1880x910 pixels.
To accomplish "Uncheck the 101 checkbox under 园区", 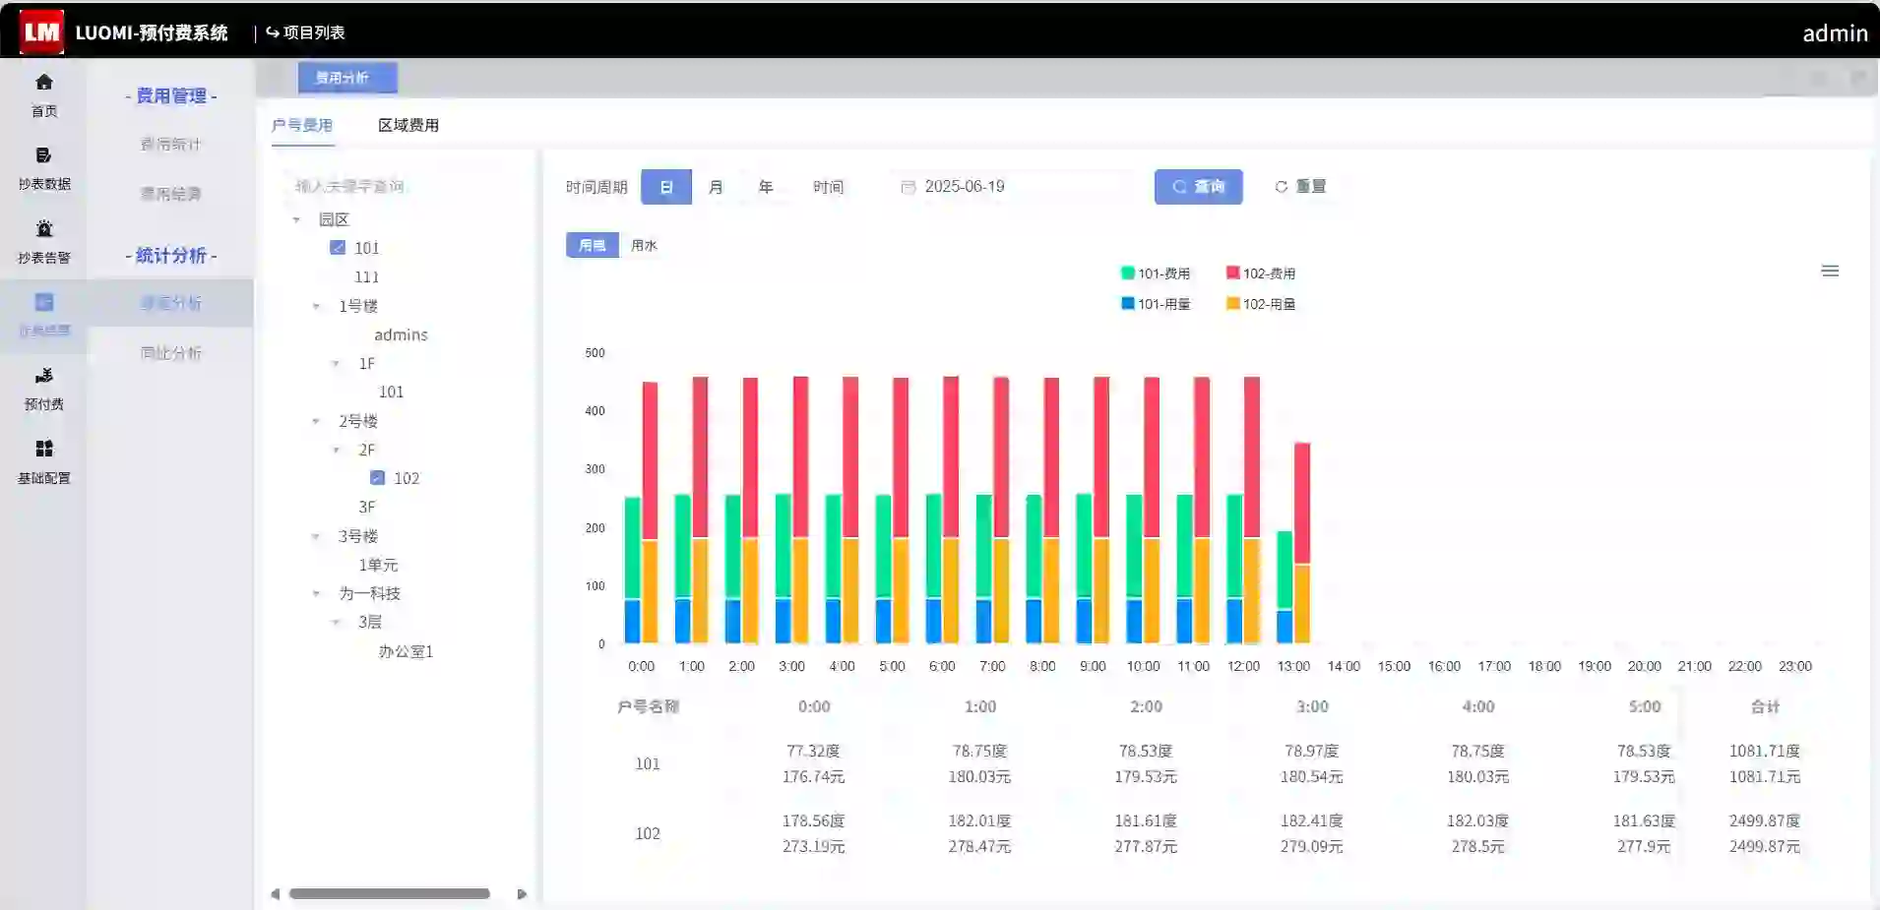I will point(338,248).
